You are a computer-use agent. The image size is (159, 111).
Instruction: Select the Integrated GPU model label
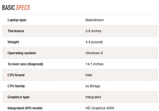click(25, 108)
